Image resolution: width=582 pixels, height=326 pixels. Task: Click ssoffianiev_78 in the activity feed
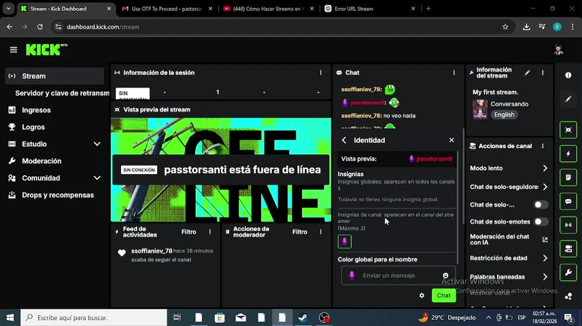click(151, 251)
